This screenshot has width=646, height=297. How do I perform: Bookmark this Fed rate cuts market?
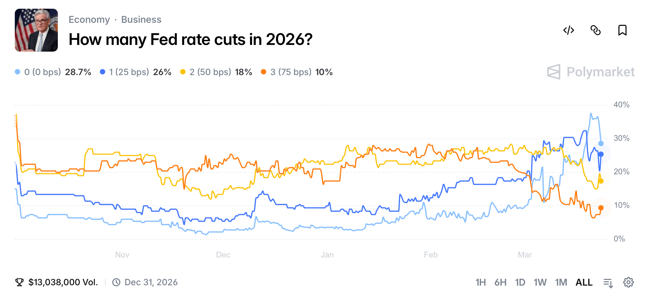[623, 31]
